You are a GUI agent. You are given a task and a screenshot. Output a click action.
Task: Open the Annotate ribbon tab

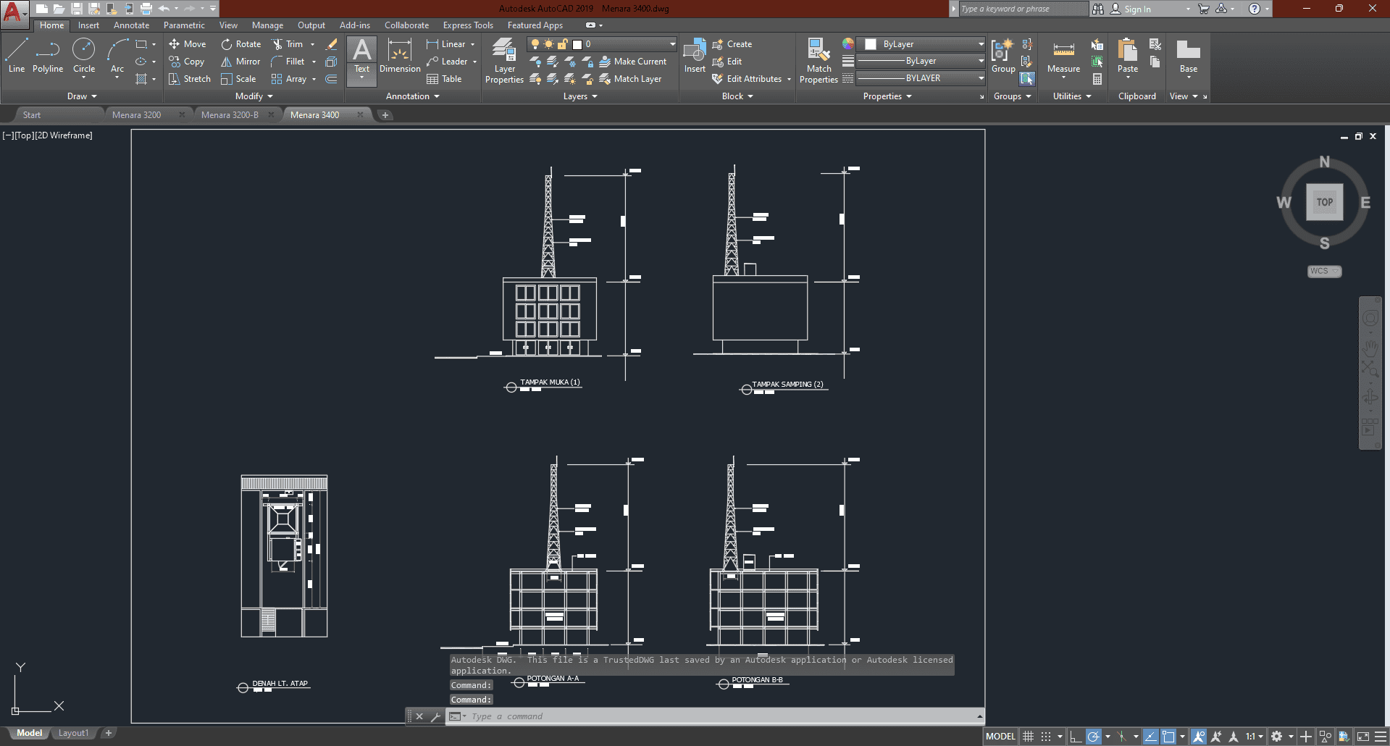131,25
